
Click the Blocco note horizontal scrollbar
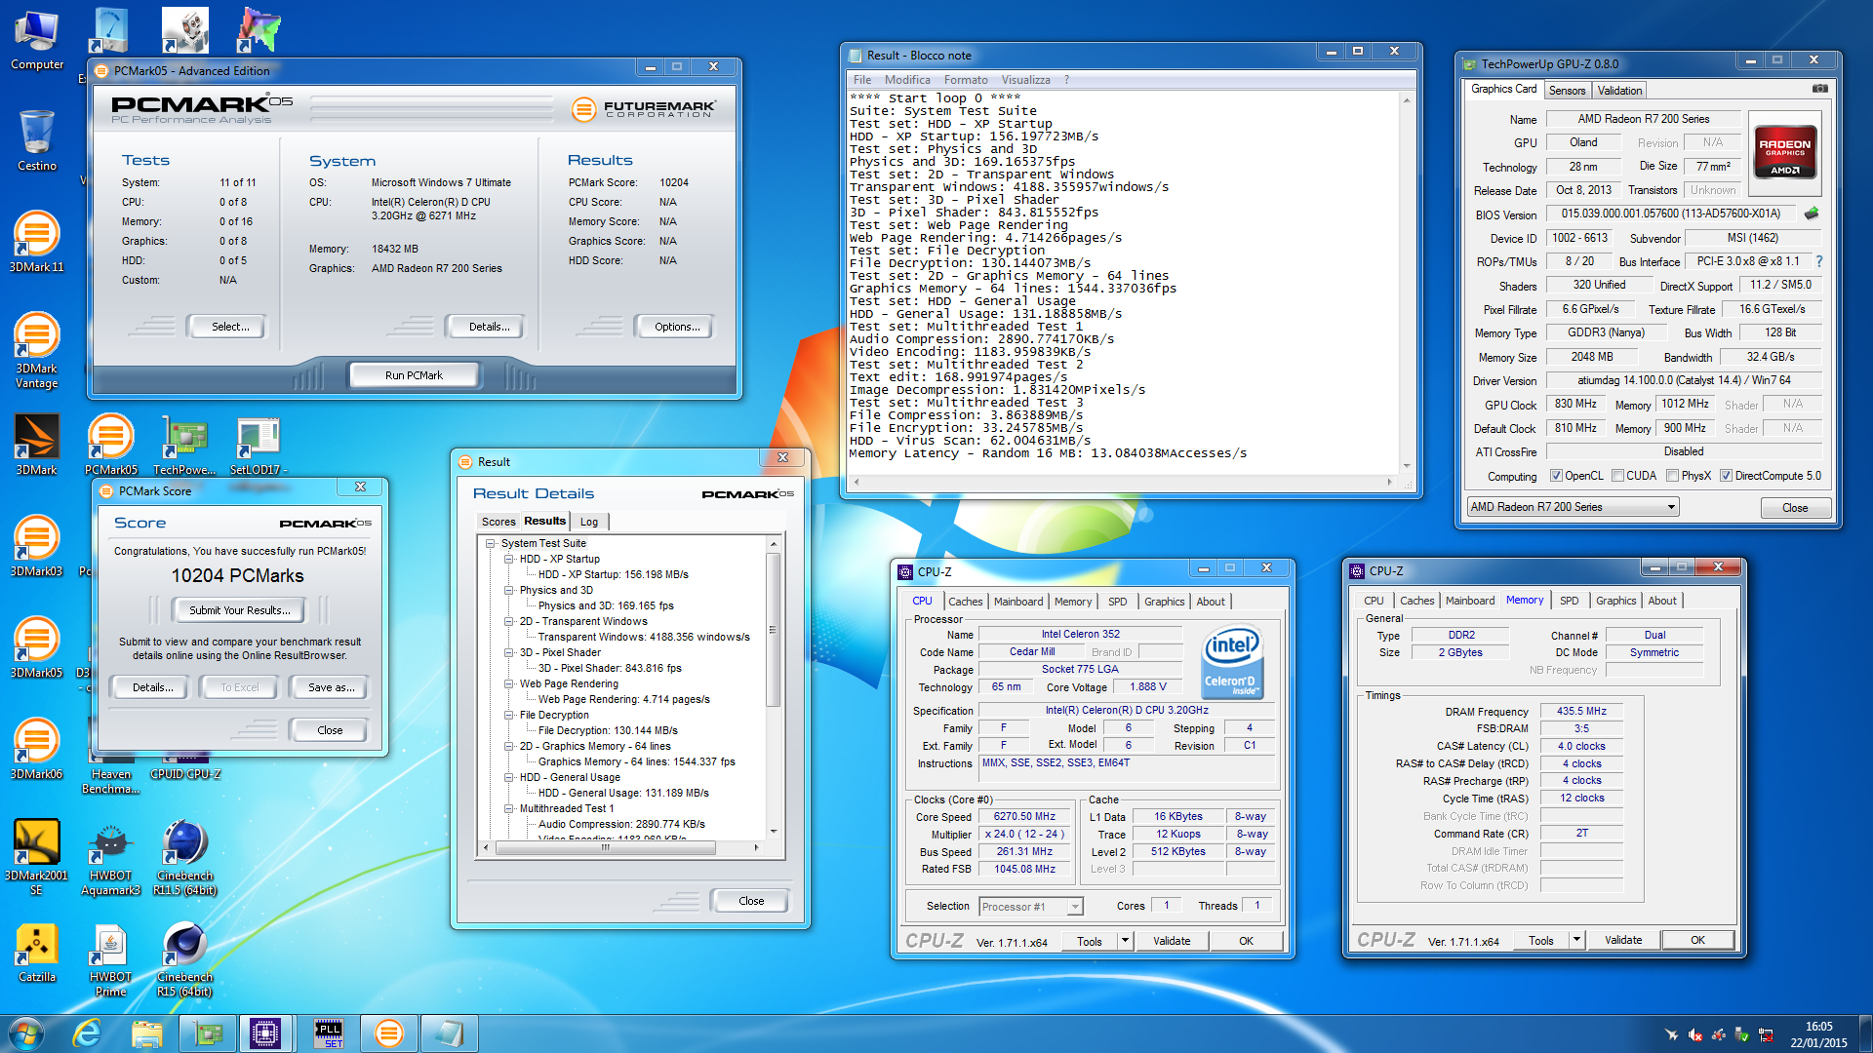1121,482
